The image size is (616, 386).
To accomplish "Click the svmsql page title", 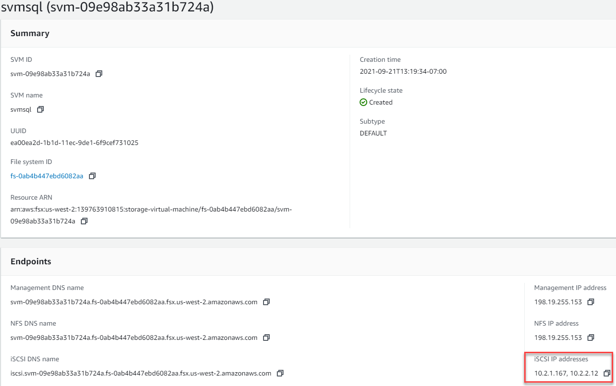I will coord(107,7).
